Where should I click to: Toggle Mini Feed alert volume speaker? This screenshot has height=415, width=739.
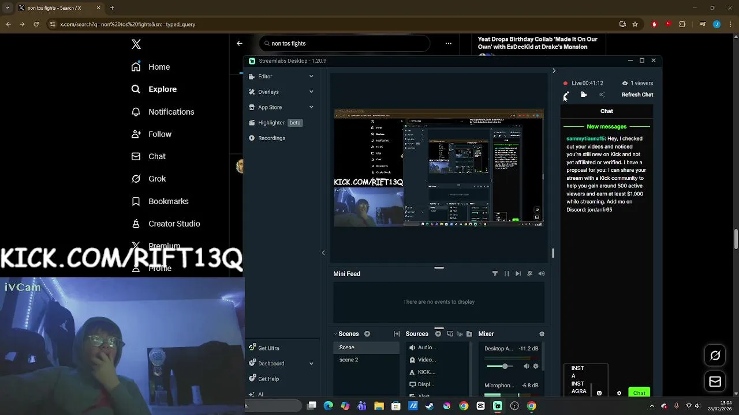[542, 274]
